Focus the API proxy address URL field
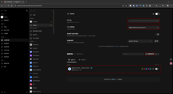The image size is (173, 94). coord(143,28)
